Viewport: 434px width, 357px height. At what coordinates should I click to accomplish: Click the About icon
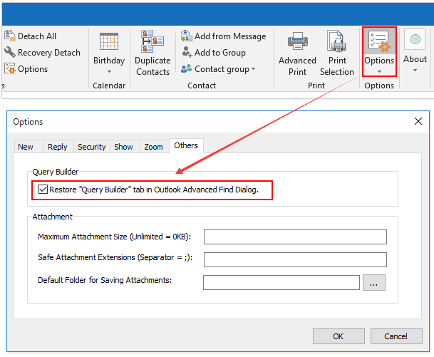(x=415, y=41)
